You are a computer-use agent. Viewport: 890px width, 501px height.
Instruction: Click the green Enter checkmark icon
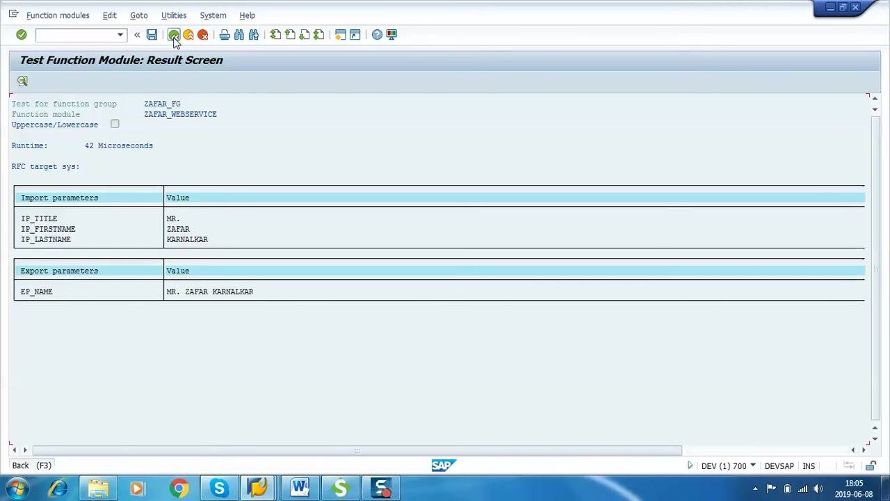click(x=22, y=35)
